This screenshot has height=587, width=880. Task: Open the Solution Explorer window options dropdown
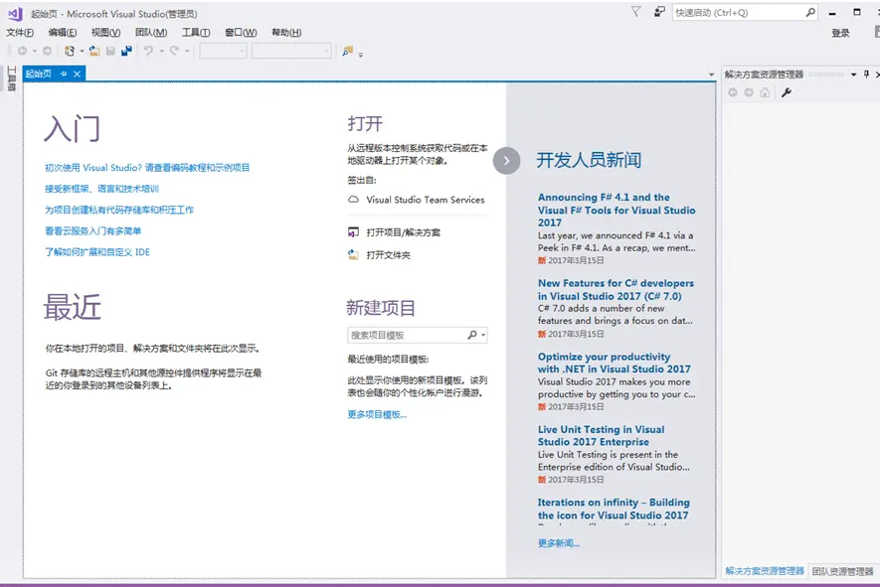[x=852, y=73]
